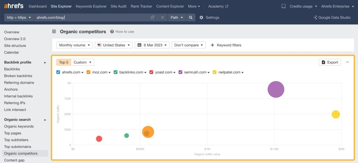The height and width of the screenshot is (163, 358).
Task: Open Top pages in the sidebar
Action: click(x=13, y=133)
